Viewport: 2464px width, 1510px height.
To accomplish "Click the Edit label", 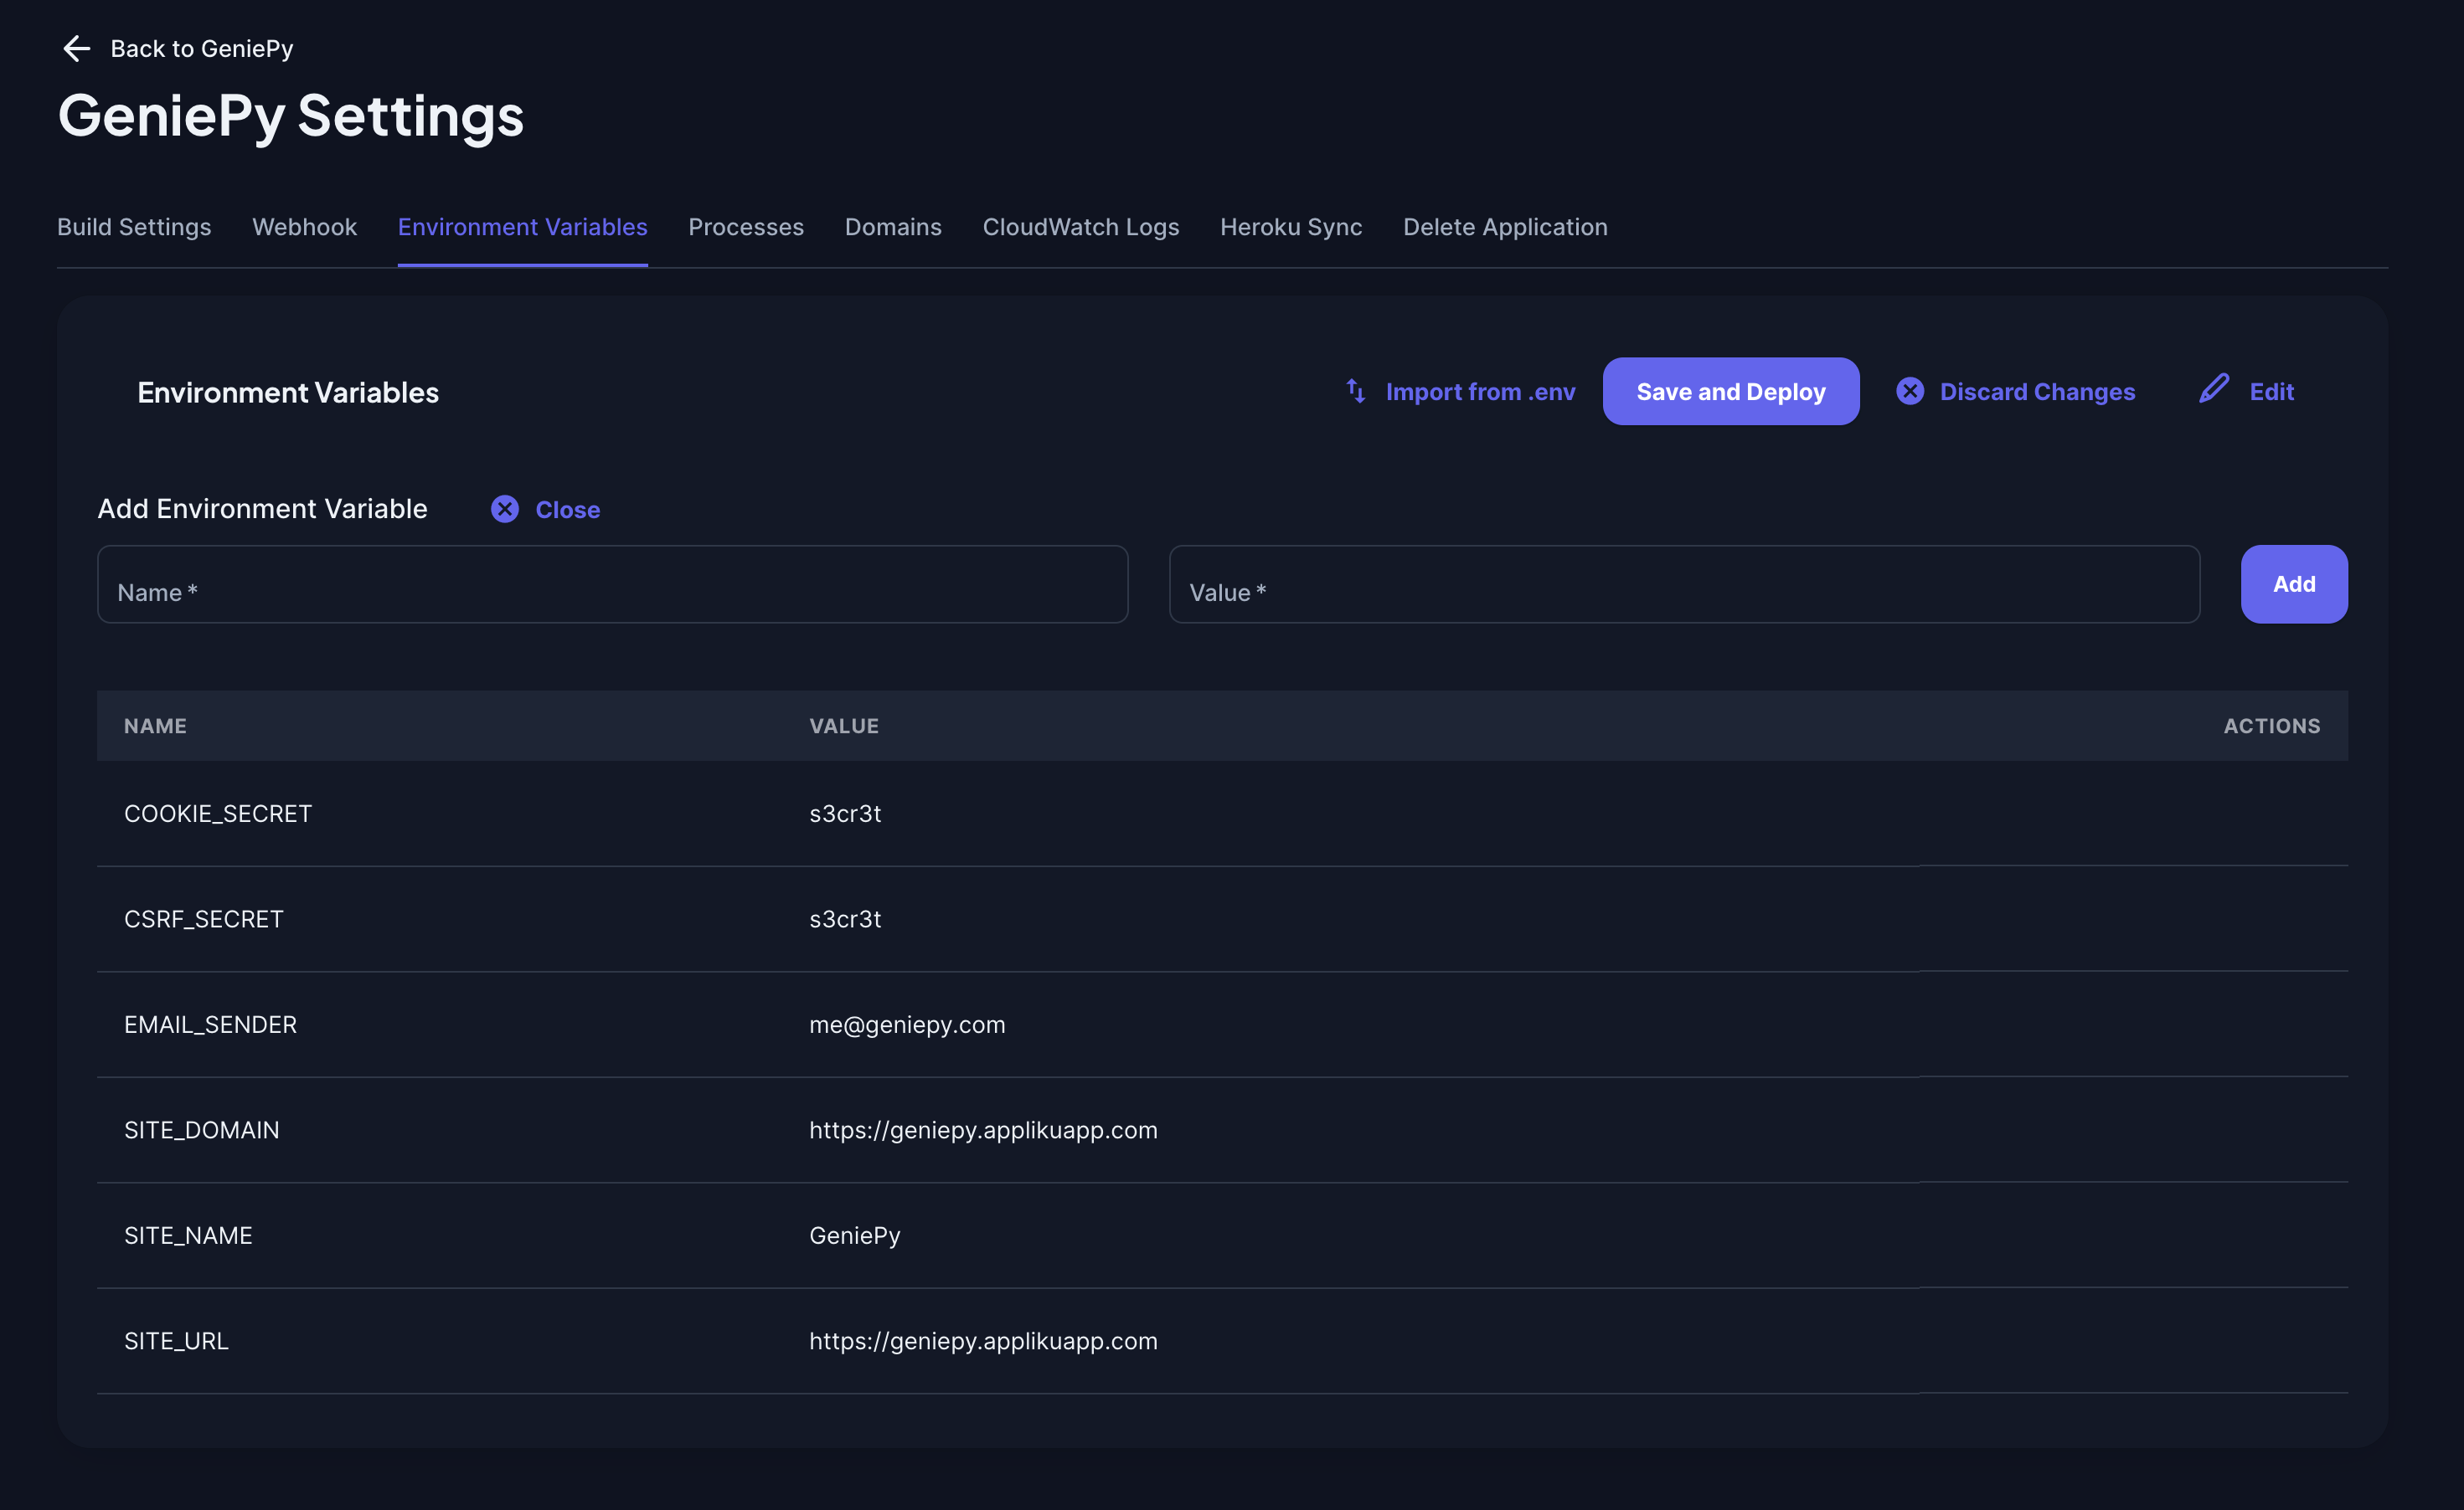I will click(x=2271, y=392).
